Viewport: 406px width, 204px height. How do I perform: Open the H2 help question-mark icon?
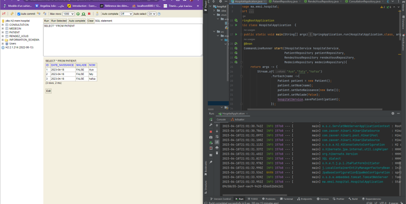click(159, 14)
